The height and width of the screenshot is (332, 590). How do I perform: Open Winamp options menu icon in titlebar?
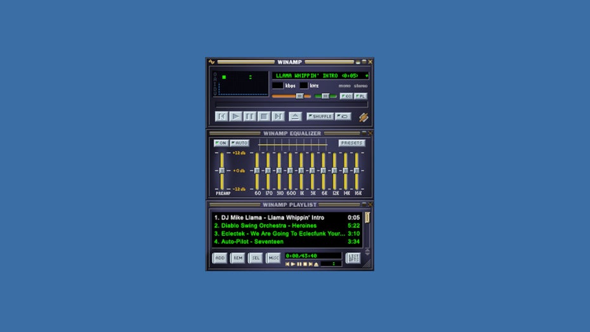pos(211,62)
